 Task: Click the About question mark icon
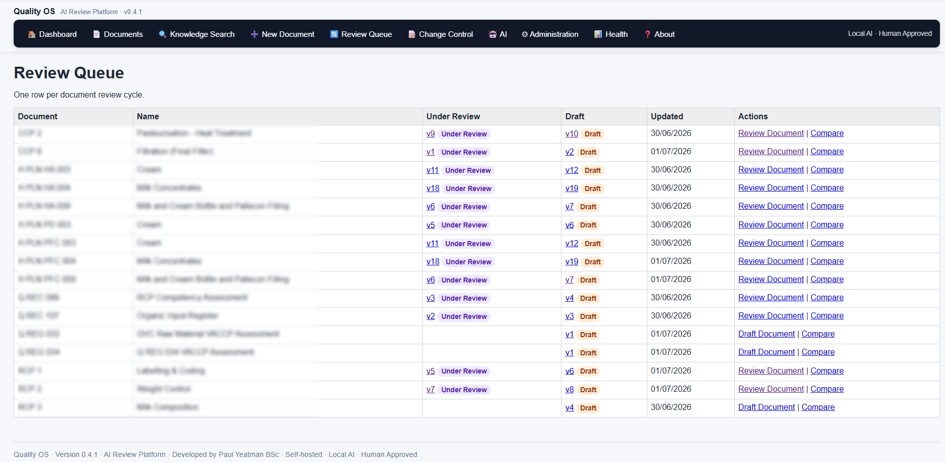click(647, 34)
